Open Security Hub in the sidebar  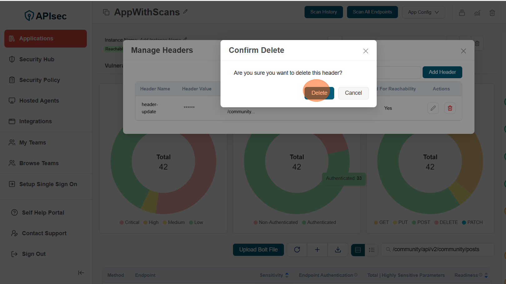37,59
